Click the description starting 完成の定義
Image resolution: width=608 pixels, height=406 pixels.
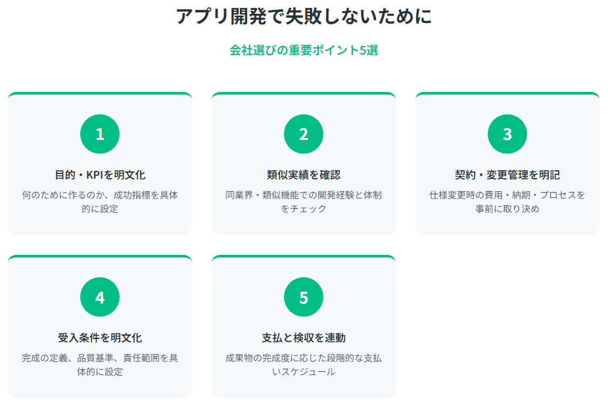pos(100,365)
